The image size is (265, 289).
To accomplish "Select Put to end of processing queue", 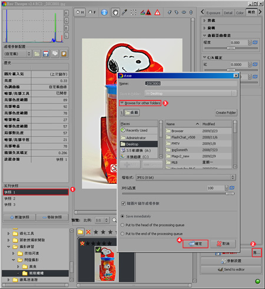I will pyautogui.click(x=122, y=234).
